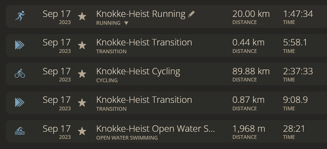327x149 pixels.
Task: Click the 1:47:34 running time value
Action: [298, 14]
